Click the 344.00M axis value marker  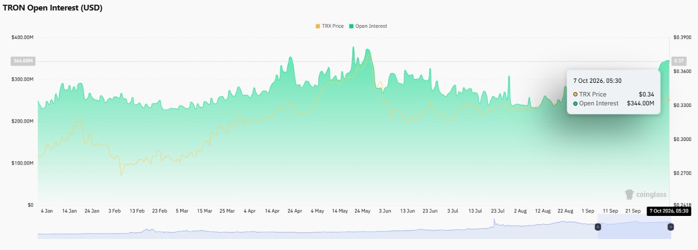click(x=23, y=61)
